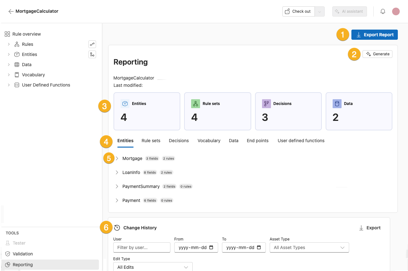Click Payment '6 fields' badge

coord(150,200)
